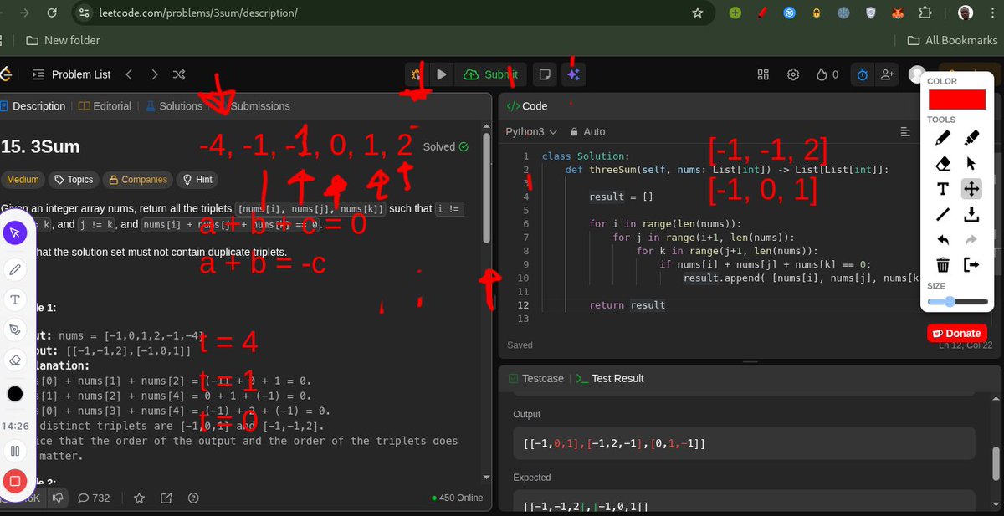Screen dimensions: 1004x516
Task: Pause the screen recording
Action: pos(14,452)
